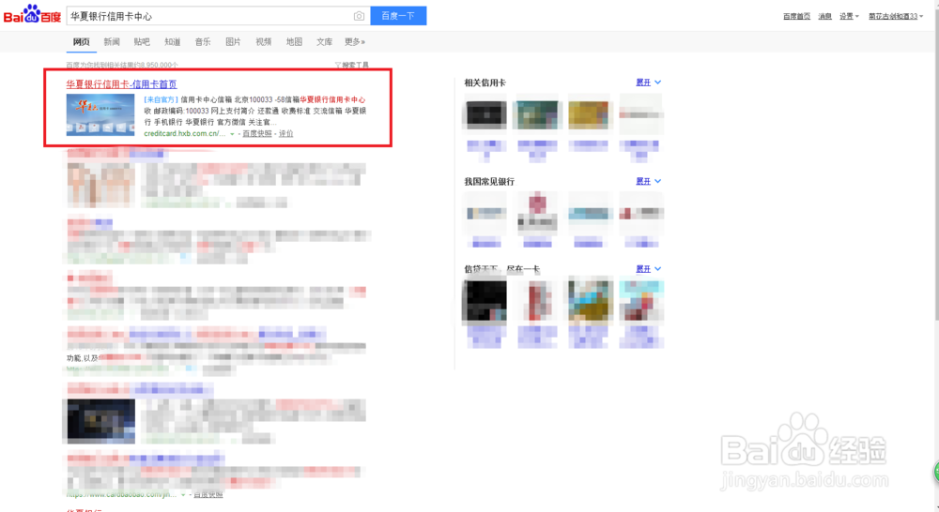Expand the 相关信用卡 section via 展开
The width and height of the screenshot is (939, 512).
[x=649, y=83]
